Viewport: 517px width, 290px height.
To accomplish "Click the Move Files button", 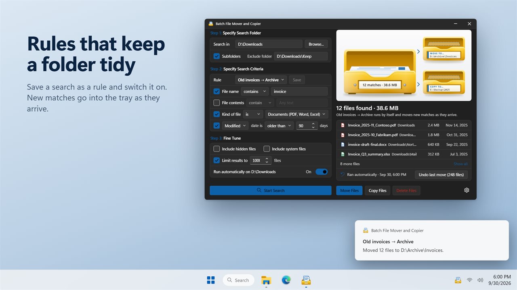I will coord(349,191).
